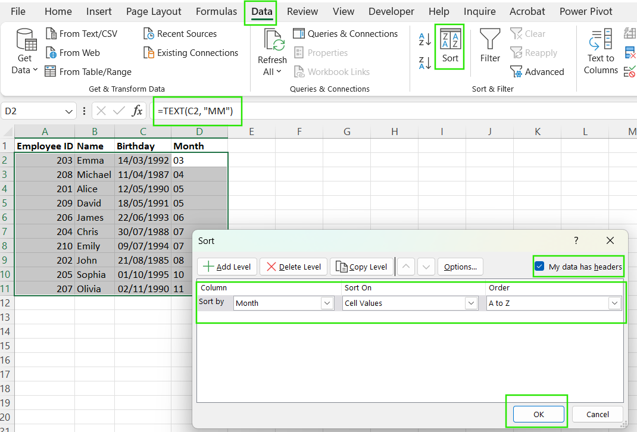Switch to the Home tab
This screenshot has width=637, height=432.
tap(58, 11)
